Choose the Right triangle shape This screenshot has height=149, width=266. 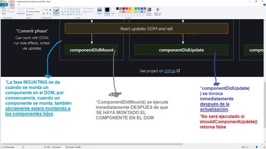pos(62,12)
